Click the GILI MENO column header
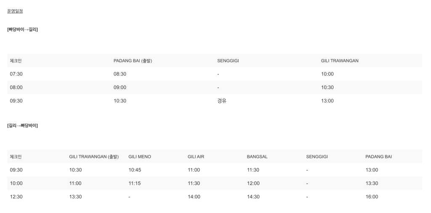Screen dimensions: 431x213 [x=140, y=157]
